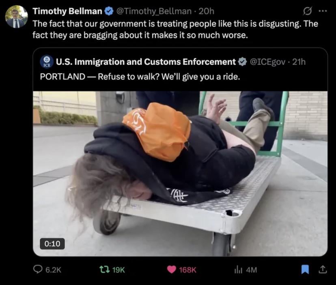Open the share upload icon
336x285 pixels.
click(323, 269)
